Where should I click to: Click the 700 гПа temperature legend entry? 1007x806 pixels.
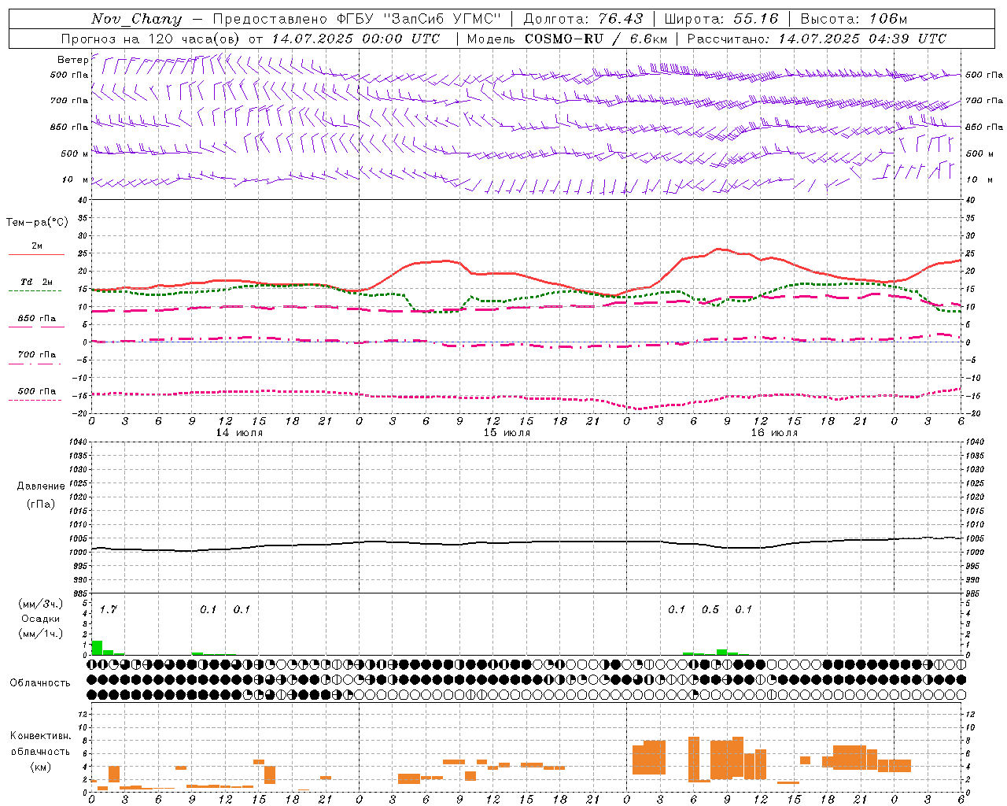click(37, 354)
